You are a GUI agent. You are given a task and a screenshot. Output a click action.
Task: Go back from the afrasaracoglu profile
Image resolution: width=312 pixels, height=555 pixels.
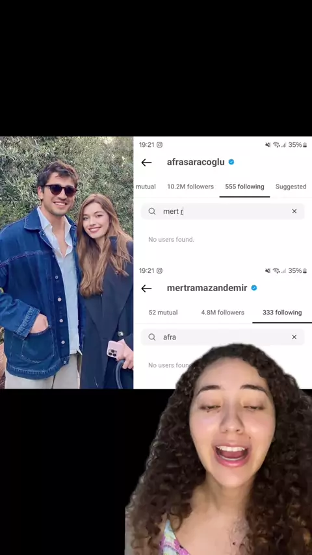coord(146,162)
